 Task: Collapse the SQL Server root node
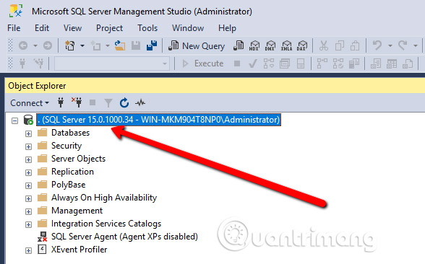15,120
